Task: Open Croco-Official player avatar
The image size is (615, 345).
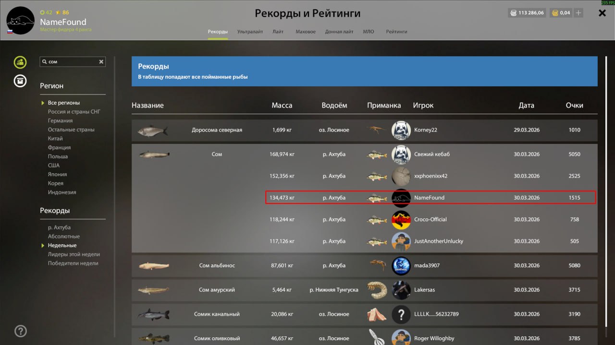Action: click(x=401, y=220)
